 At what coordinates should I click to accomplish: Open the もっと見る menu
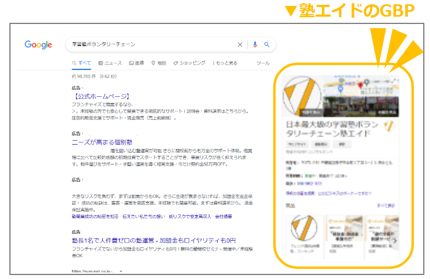click(x=225, y=63)
